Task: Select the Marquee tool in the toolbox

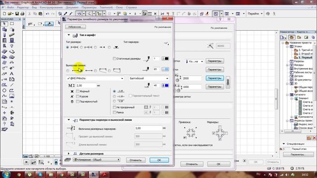Action: 12,24
